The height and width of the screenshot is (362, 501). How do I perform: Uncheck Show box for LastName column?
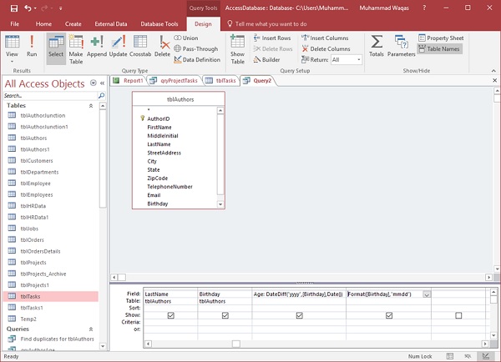pos(170,315)
